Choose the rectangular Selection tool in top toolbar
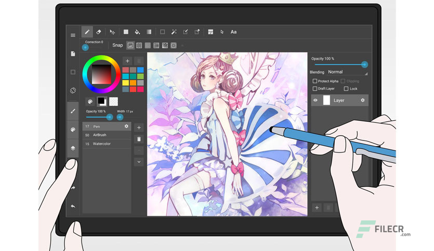 click(x=162, y=32)
